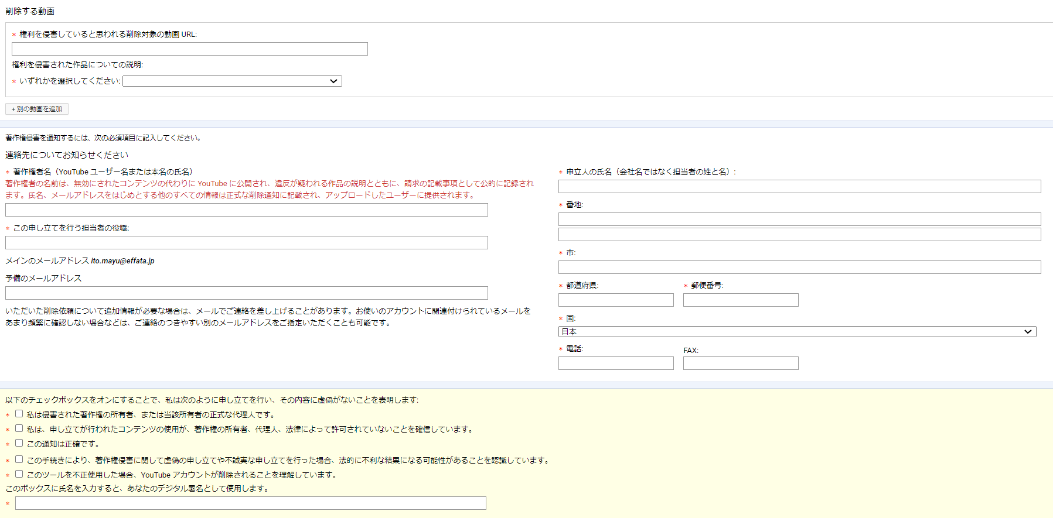Viewport: 1053px width, 518px height.
Task: Click the first 番地 address line field
Action: coord(800,219)
